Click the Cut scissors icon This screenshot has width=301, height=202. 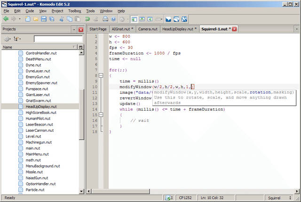[61, 19]
